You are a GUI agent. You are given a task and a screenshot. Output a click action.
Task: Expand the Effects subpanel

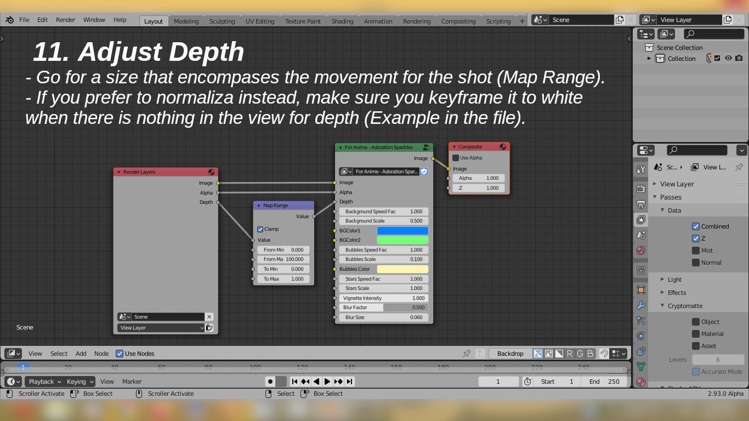tap(662, 293)
